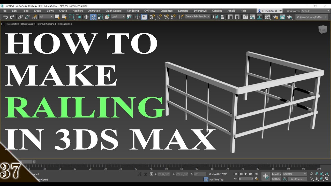Click Use Pivot Point Center button
The height and width of the screenshot is (186, 331).
pyautogui.click(x=129, y=17)
